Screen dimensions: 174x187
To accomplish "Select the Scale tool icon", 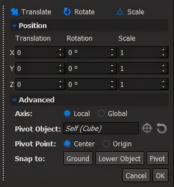I will pyautogui.click(x=120, y=12).
